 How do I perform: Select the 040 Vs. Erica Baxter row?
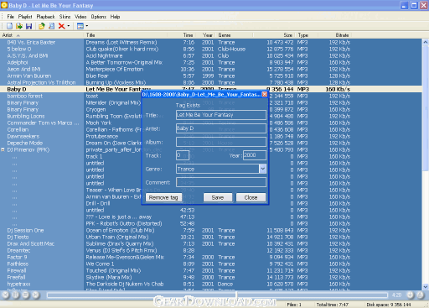[211, 43]
